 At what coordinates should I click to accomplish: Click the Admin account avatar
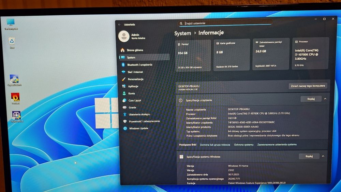point(124,36)
